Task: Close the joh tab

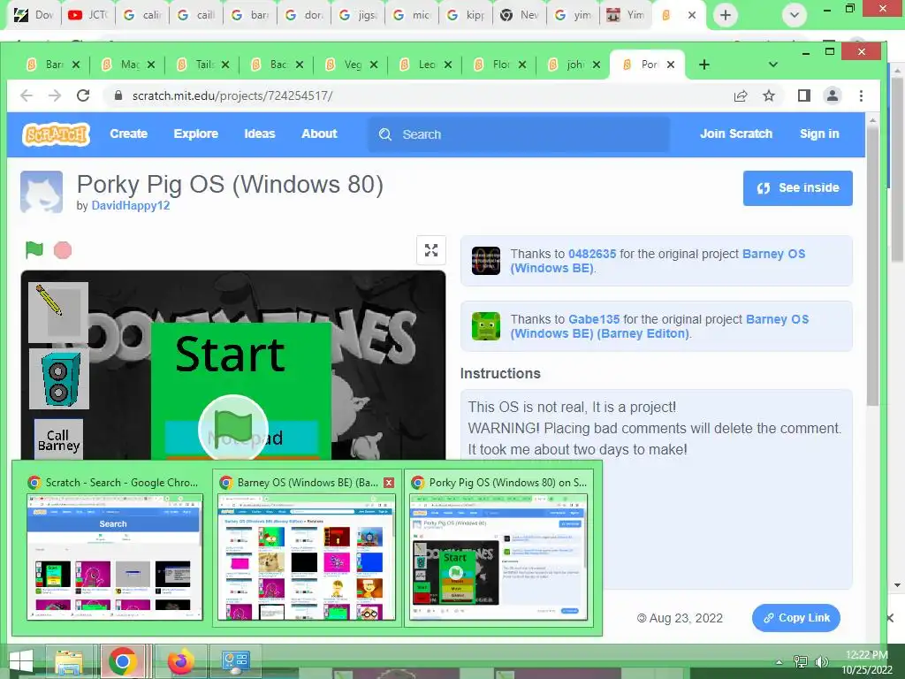Action: [x=597, y=65]
